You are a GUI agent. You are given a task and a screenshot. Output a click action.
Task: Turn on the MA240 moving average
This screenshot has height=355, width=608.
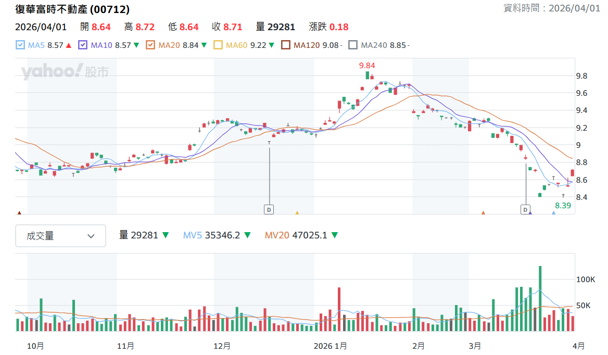(353, 45)
